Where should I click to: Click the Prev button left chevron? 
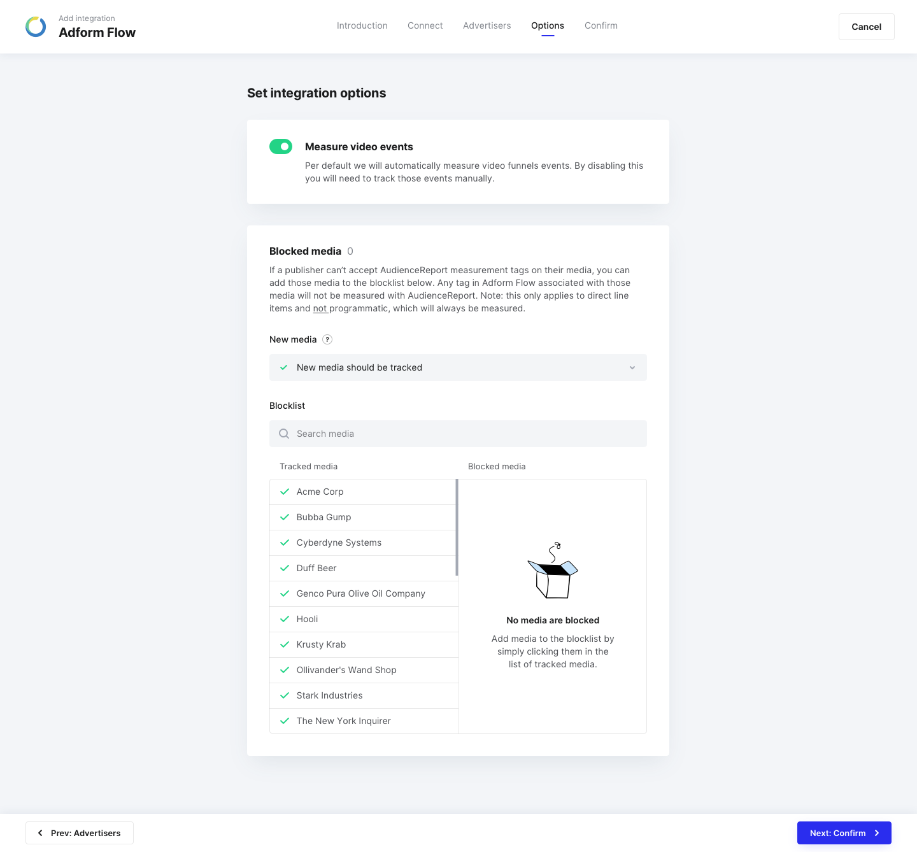pyautogui.click(x=40, y=833)
